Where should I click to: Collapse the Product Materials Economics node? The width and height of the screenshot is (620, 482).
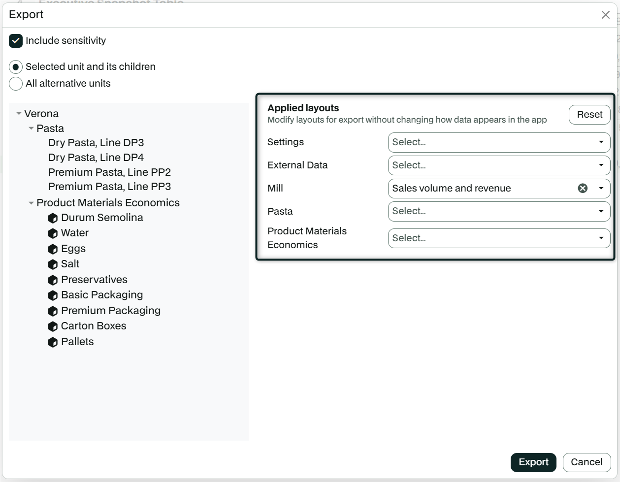[31, 203]
